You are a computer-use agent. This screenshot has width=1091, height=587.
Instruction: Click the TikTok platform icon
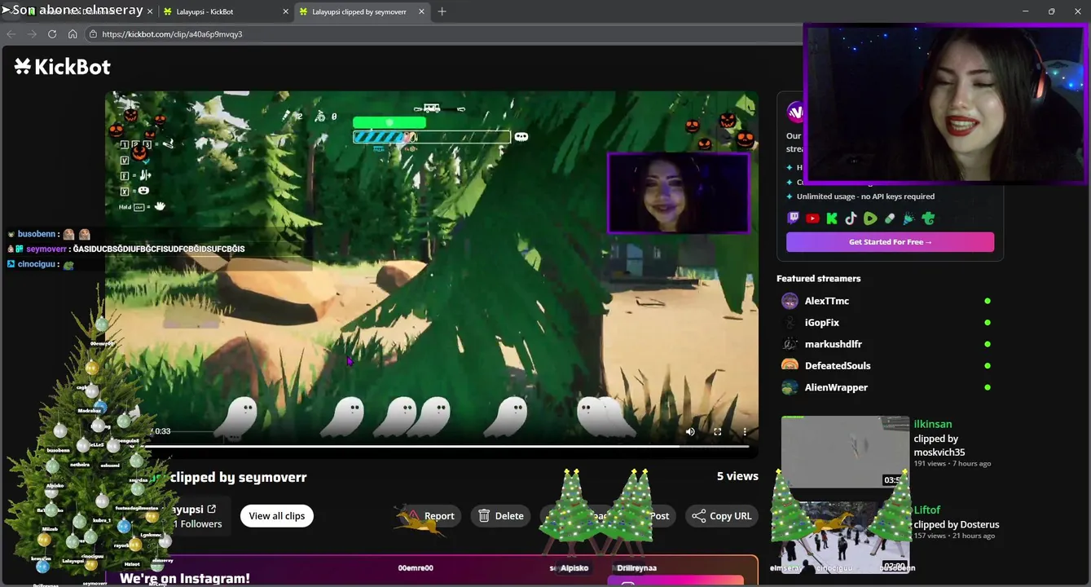point(851,218)
